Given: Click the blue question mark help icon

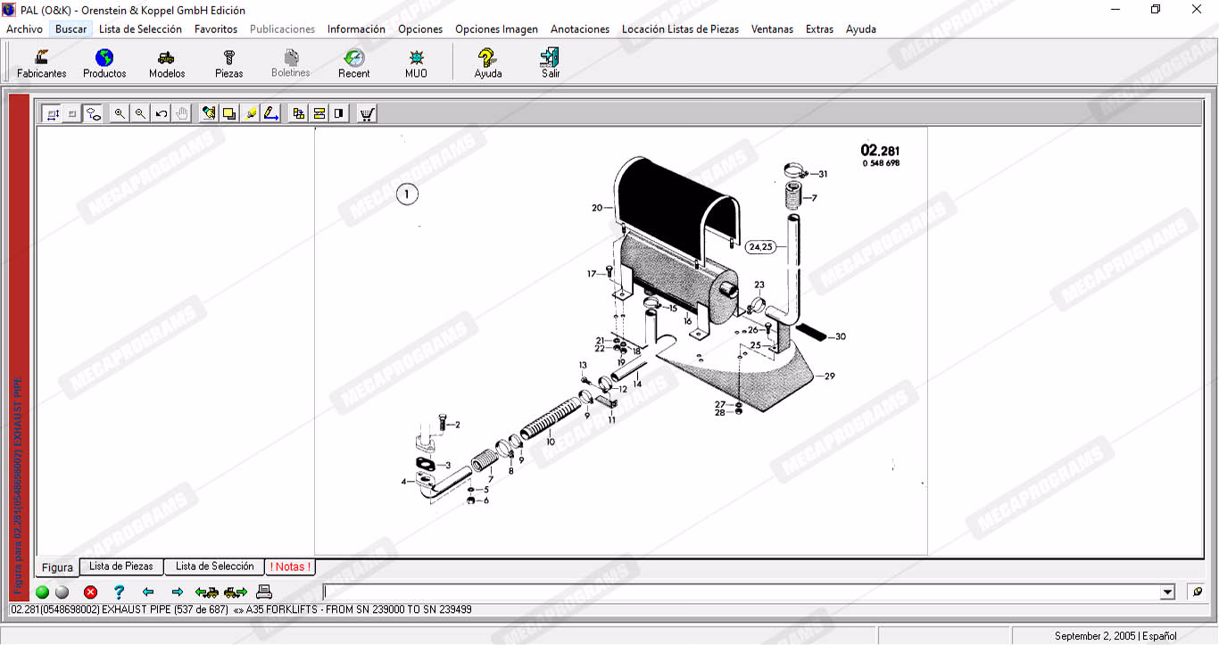Looking at the screenshot, I should [x=119, y=591].
